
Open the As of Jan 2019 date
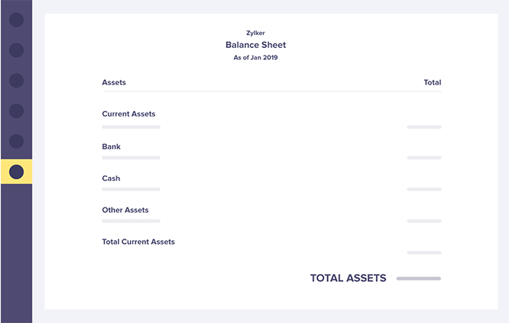click(256, 58)
